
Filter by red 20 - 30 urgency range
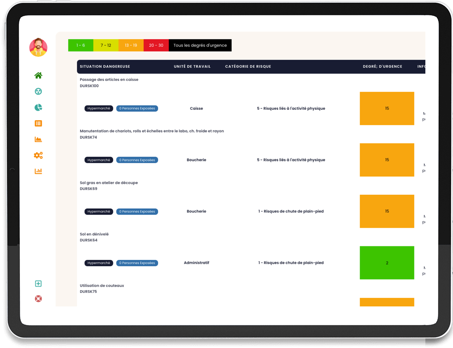coord(156,45)
